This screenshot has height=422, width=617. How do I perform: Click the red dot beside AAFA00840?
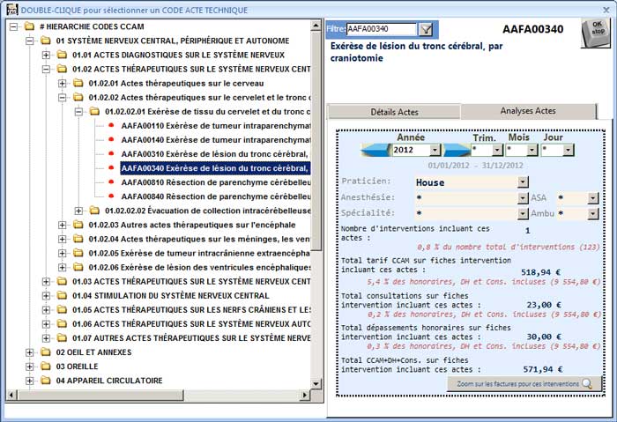coord(111,196)
